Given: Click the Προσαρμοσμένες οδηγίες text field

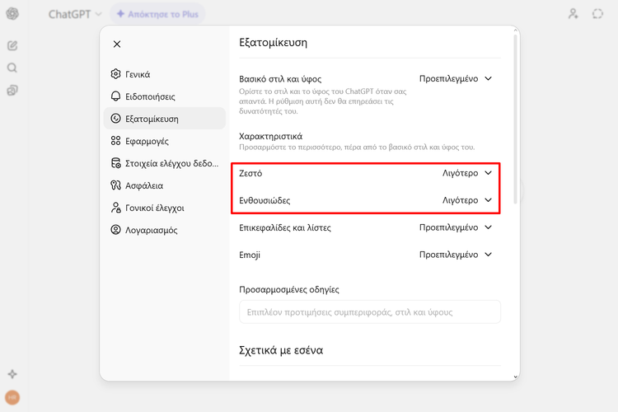Looking at the screenshot, I should [x=369, y=312].
